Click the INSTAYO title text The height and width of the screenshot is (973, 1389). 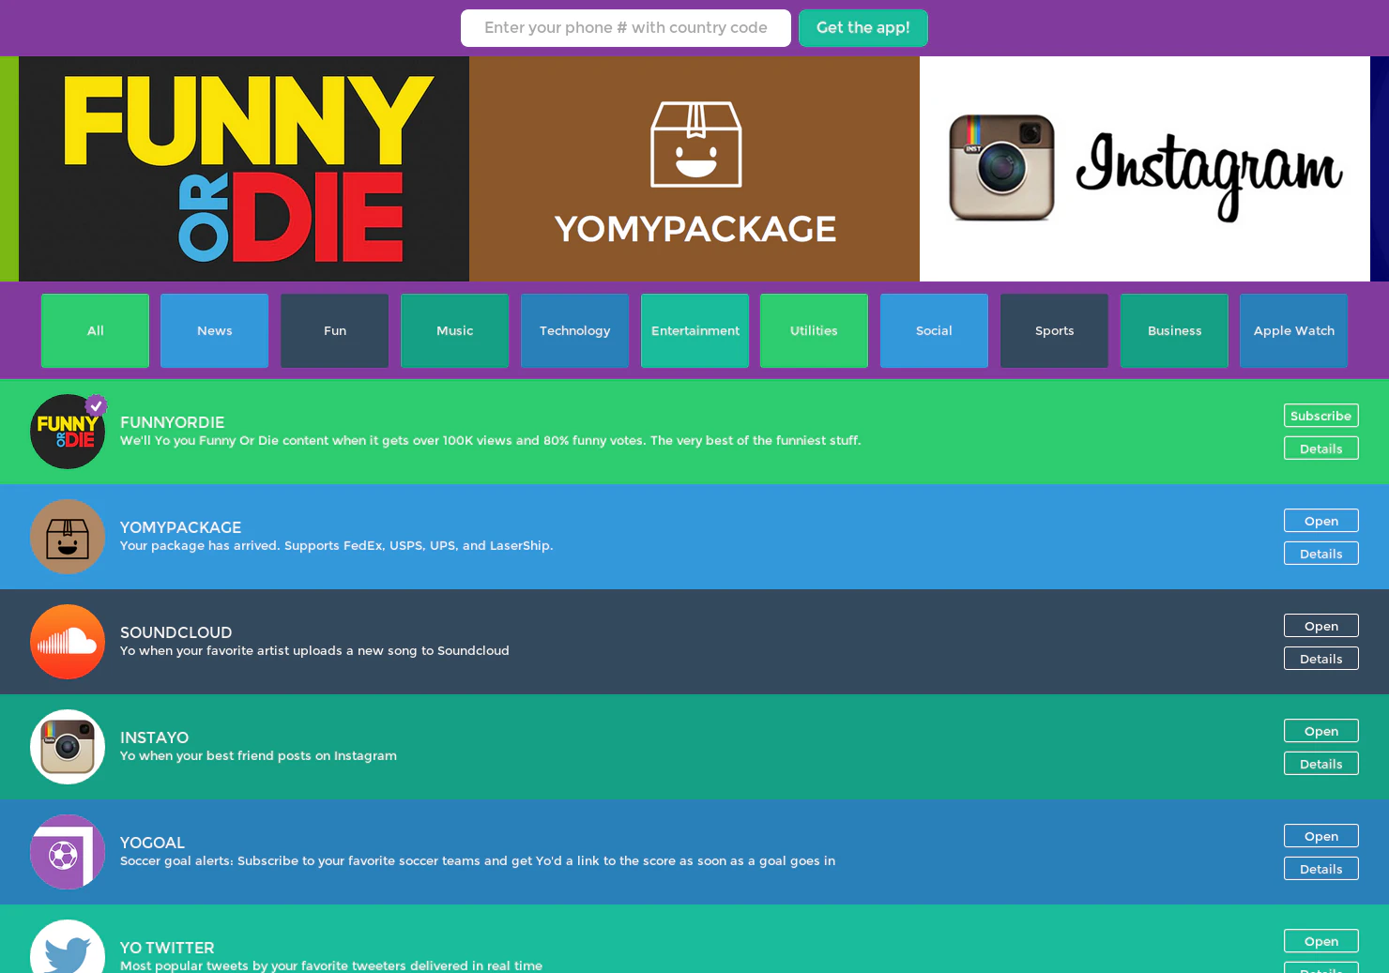[155, 737]
